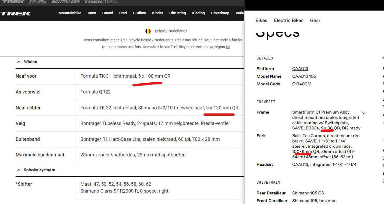Viewport: 384px width, 204px height.
Task: Click the 'Shimano 105, braze-on' value
Action: coord(314,201)
